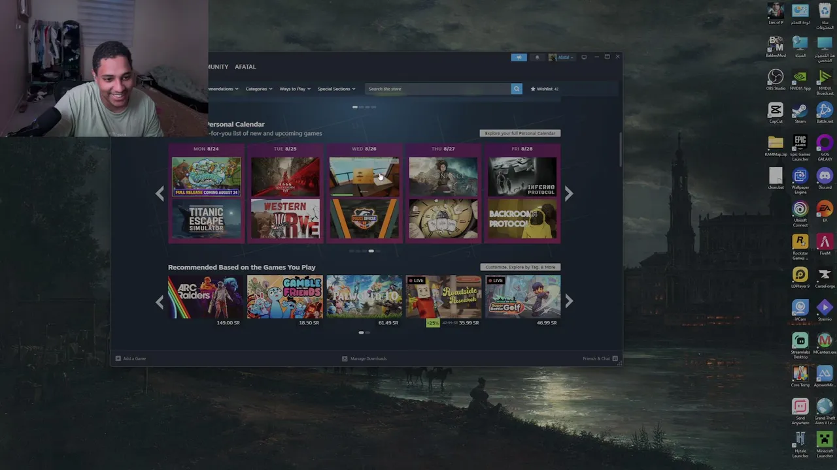Open Roadside Research live game tile
Image resolution: width=837 pixels, height=470 pixels.
point(443,297)
